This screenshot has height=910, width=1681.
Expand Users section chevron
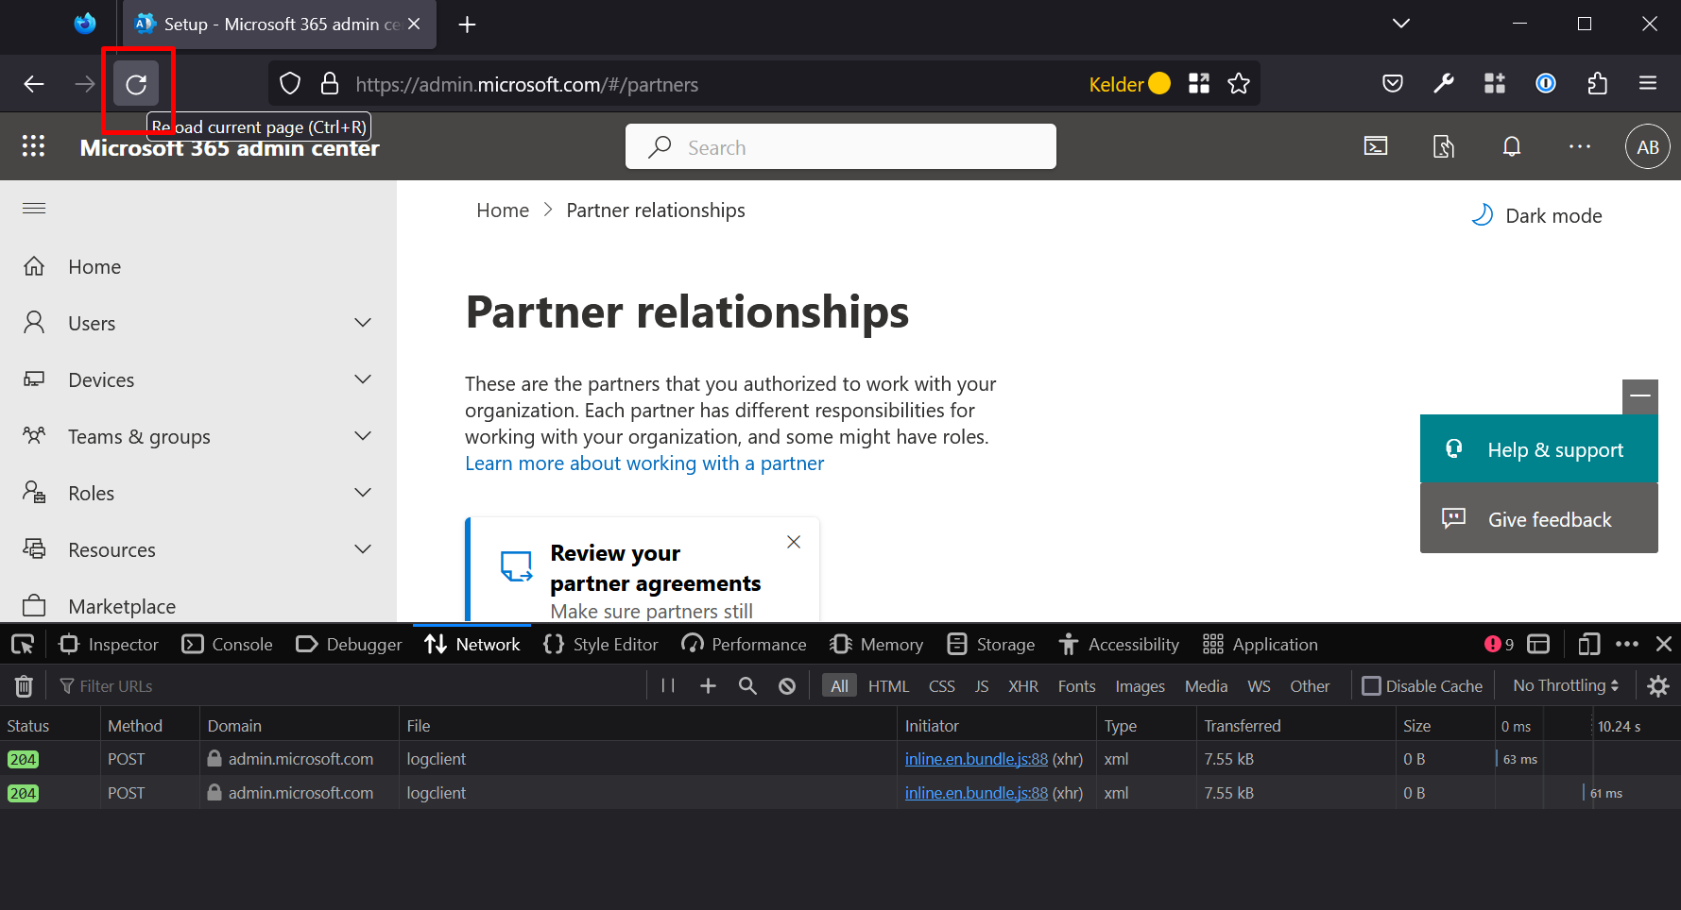click(x=363, y=323)
